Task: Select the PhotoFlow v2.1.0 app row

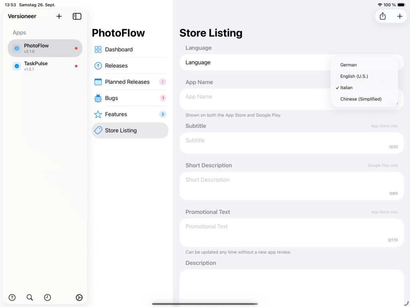Action: click(45, 48)
